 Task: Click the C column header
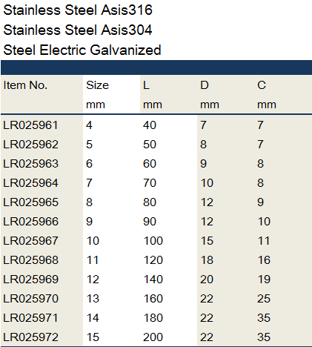pyautogui.click(x=262, y=85)
